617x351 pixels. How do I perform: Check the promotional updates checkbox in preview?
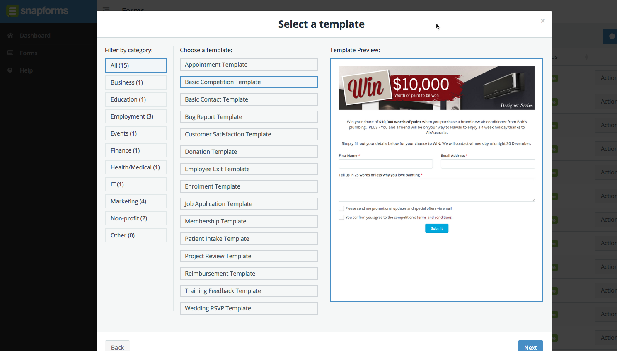pos(341,208)
